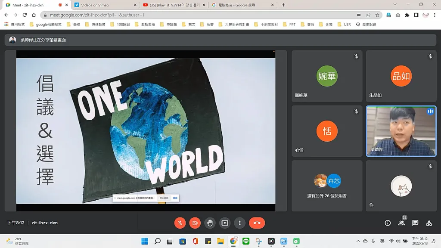Image resolution: width=441 pixels, height=248 pixels.
Task: Unmute the microphone in Meet controls
Action: pos(180,223)
